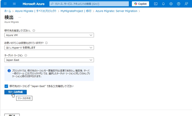Open Copilot

[140, 4]
